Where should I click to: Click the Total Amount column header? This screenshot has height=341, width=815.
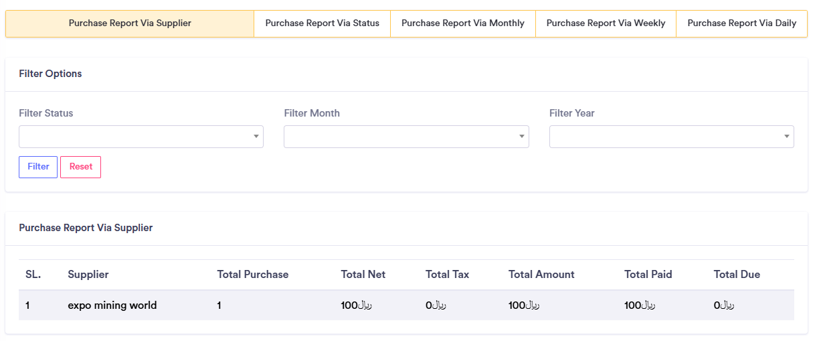click(x=541, y=275)
